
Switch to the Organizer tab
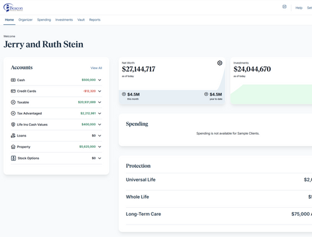click(26, 20)
